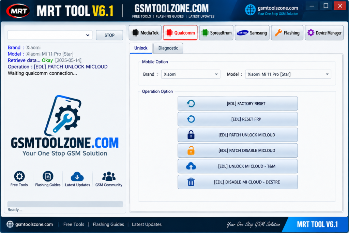Image resolution: width=349 pixels, height=233 pixels.
Task: Click 'Ready...' status text
Action: (x=14, y=209)
